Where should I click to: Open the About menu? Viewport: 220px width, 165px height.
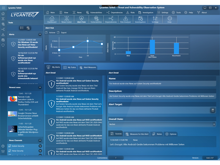click(202, 12)
